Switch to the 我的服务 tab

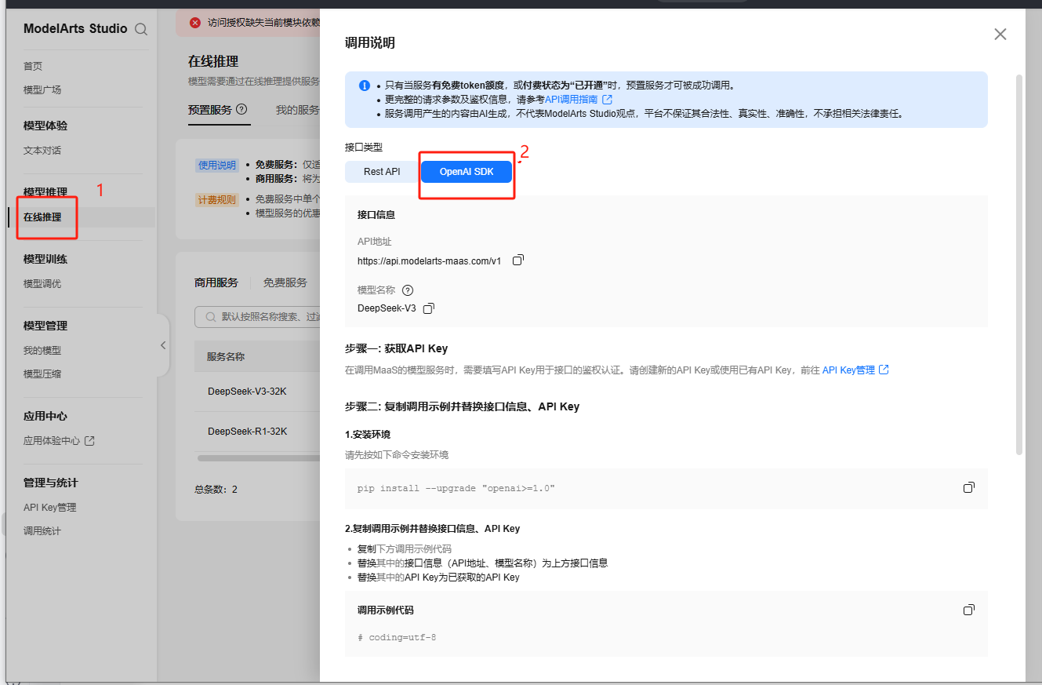(297, 110)
